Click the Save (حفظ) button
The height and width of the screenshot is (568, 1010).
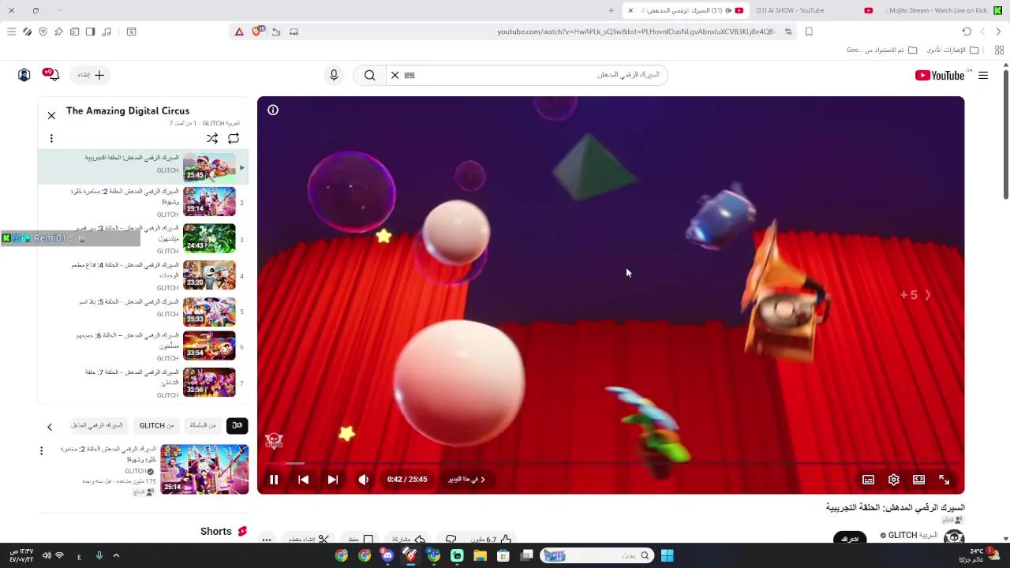click(x=361, y=540)
